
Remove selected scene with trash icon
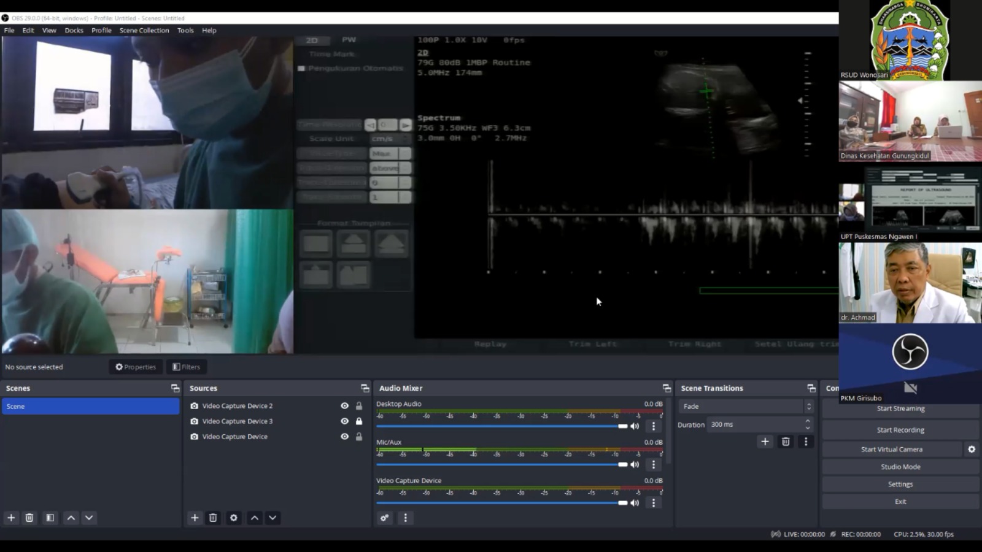pyautogui.click(x=29, y=518)
